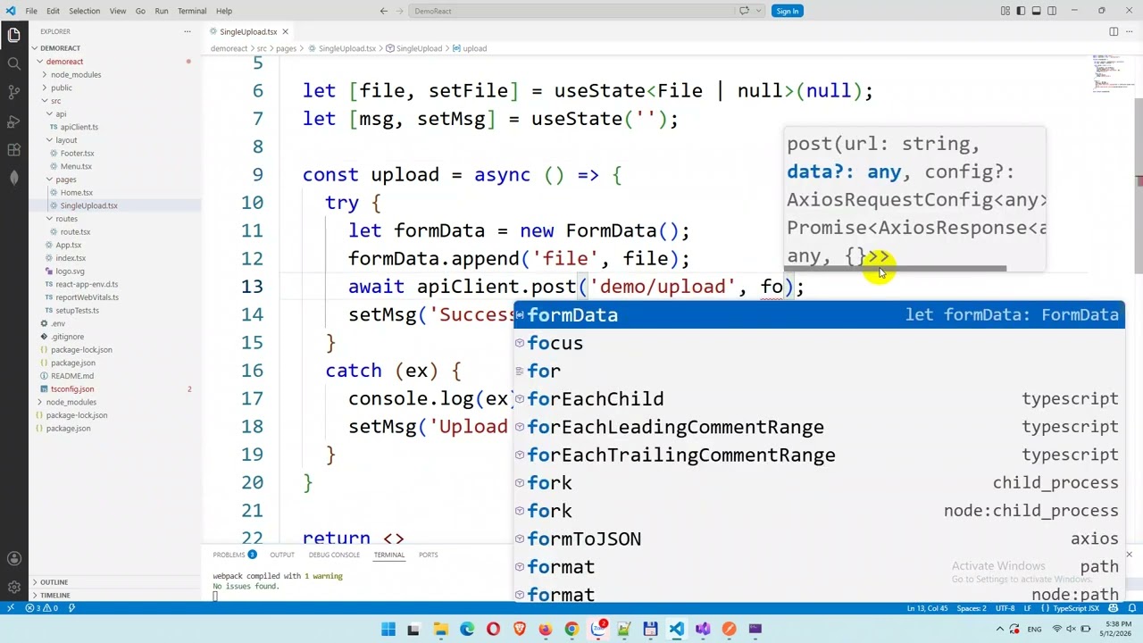Image resolution: width=1143 pixels, height=643 pixels.
Task: Close the SingleUpload.tsx tab
Action: click(285, 31)
